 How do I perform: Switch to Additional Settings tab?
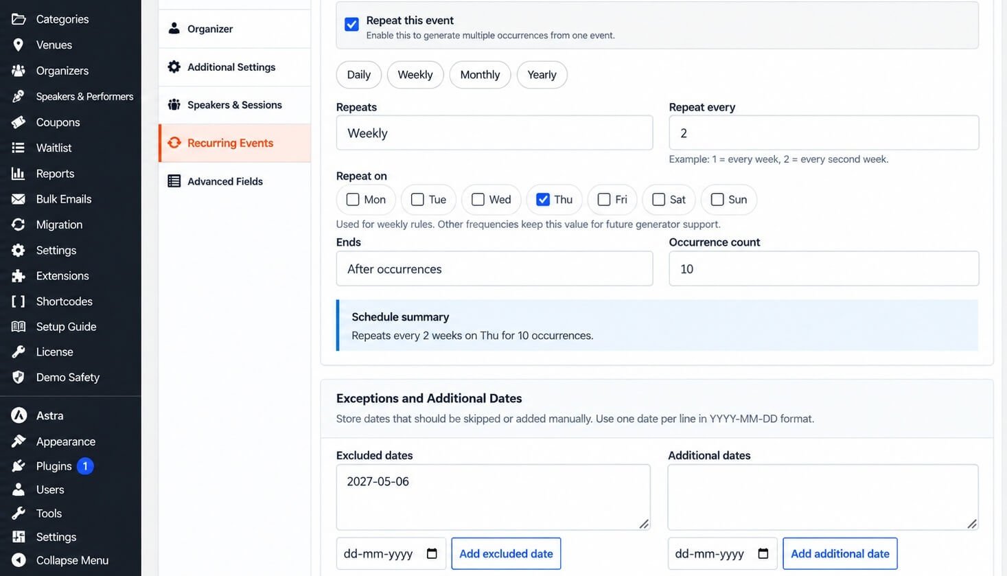point(235,67)
